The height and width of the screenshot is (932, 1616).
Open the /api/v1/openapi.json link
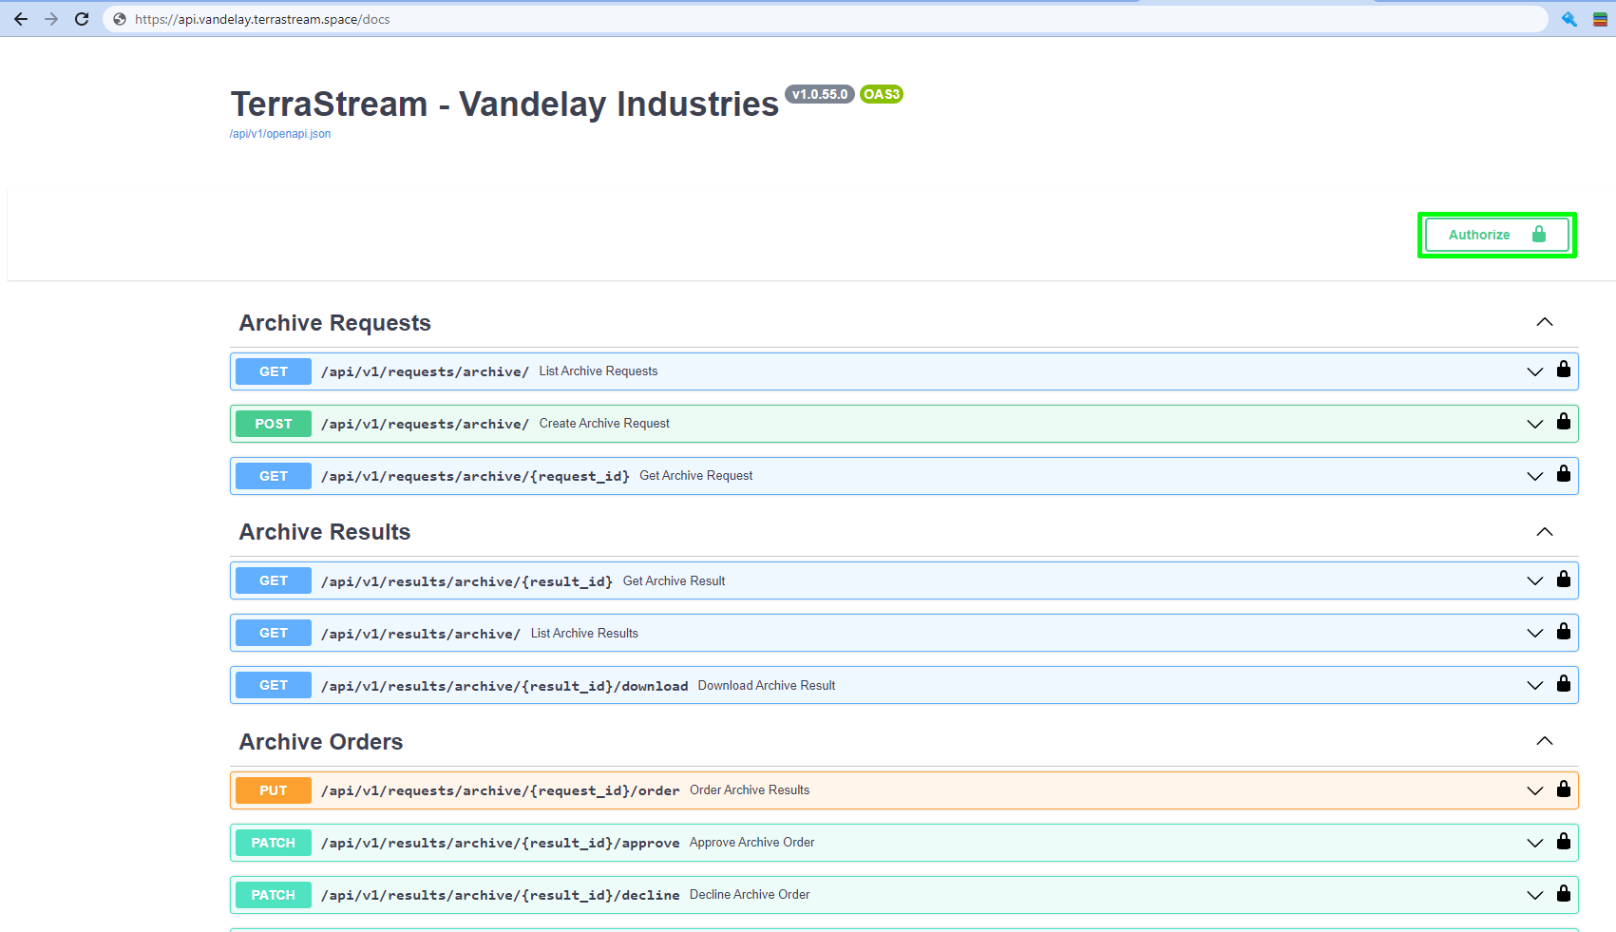click(280, 134)
